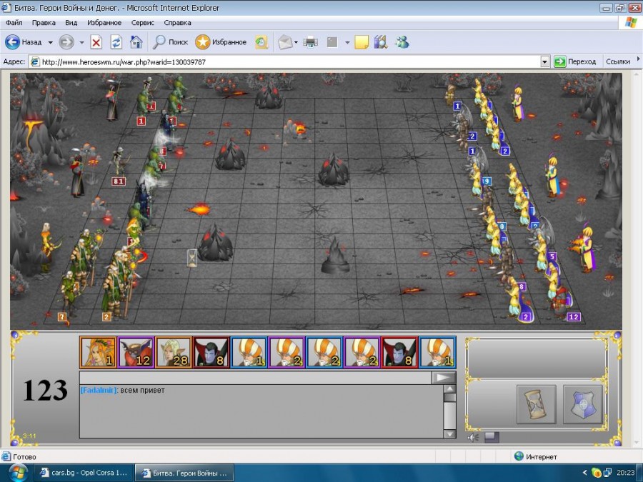Click hourglass marker on the battlefield grid
This screenshot has width=643, height=482.
click(192, 258)
